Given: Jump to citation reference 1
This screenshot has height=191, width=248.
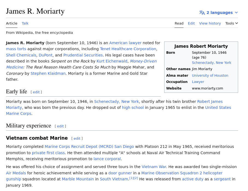Looking at the screenshot, I should [131, 178].
